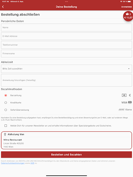Select Kreditkarte as the payment method
133x177 pixels.
pos(6,103)
